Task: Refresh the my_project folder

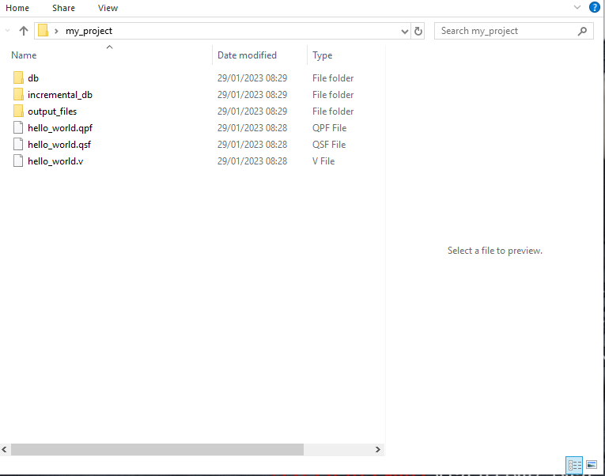Action: [x=418, y=32]
